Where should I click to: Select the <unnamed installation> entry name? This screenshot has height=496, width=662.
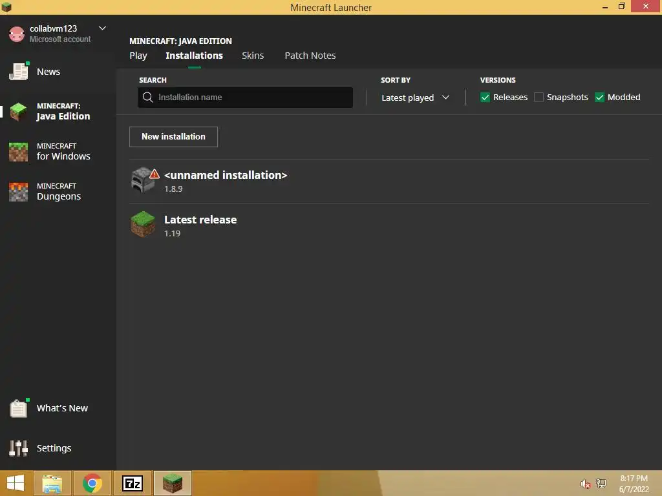click(226, 175)
